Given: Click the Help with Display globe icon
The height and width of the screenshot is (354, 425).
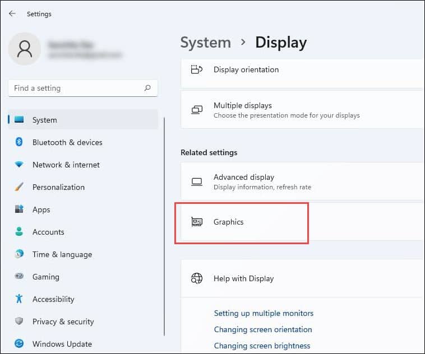Looking at the screenshot, I should (x=197, y=278).
